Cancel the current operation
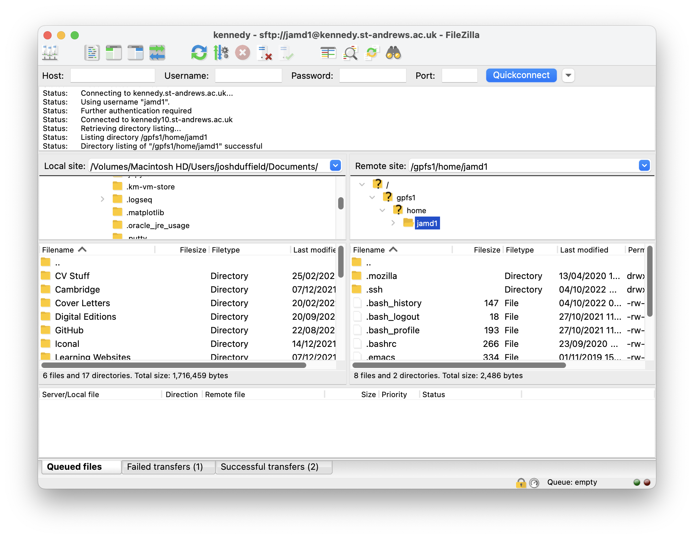 [x=243, y=53]
